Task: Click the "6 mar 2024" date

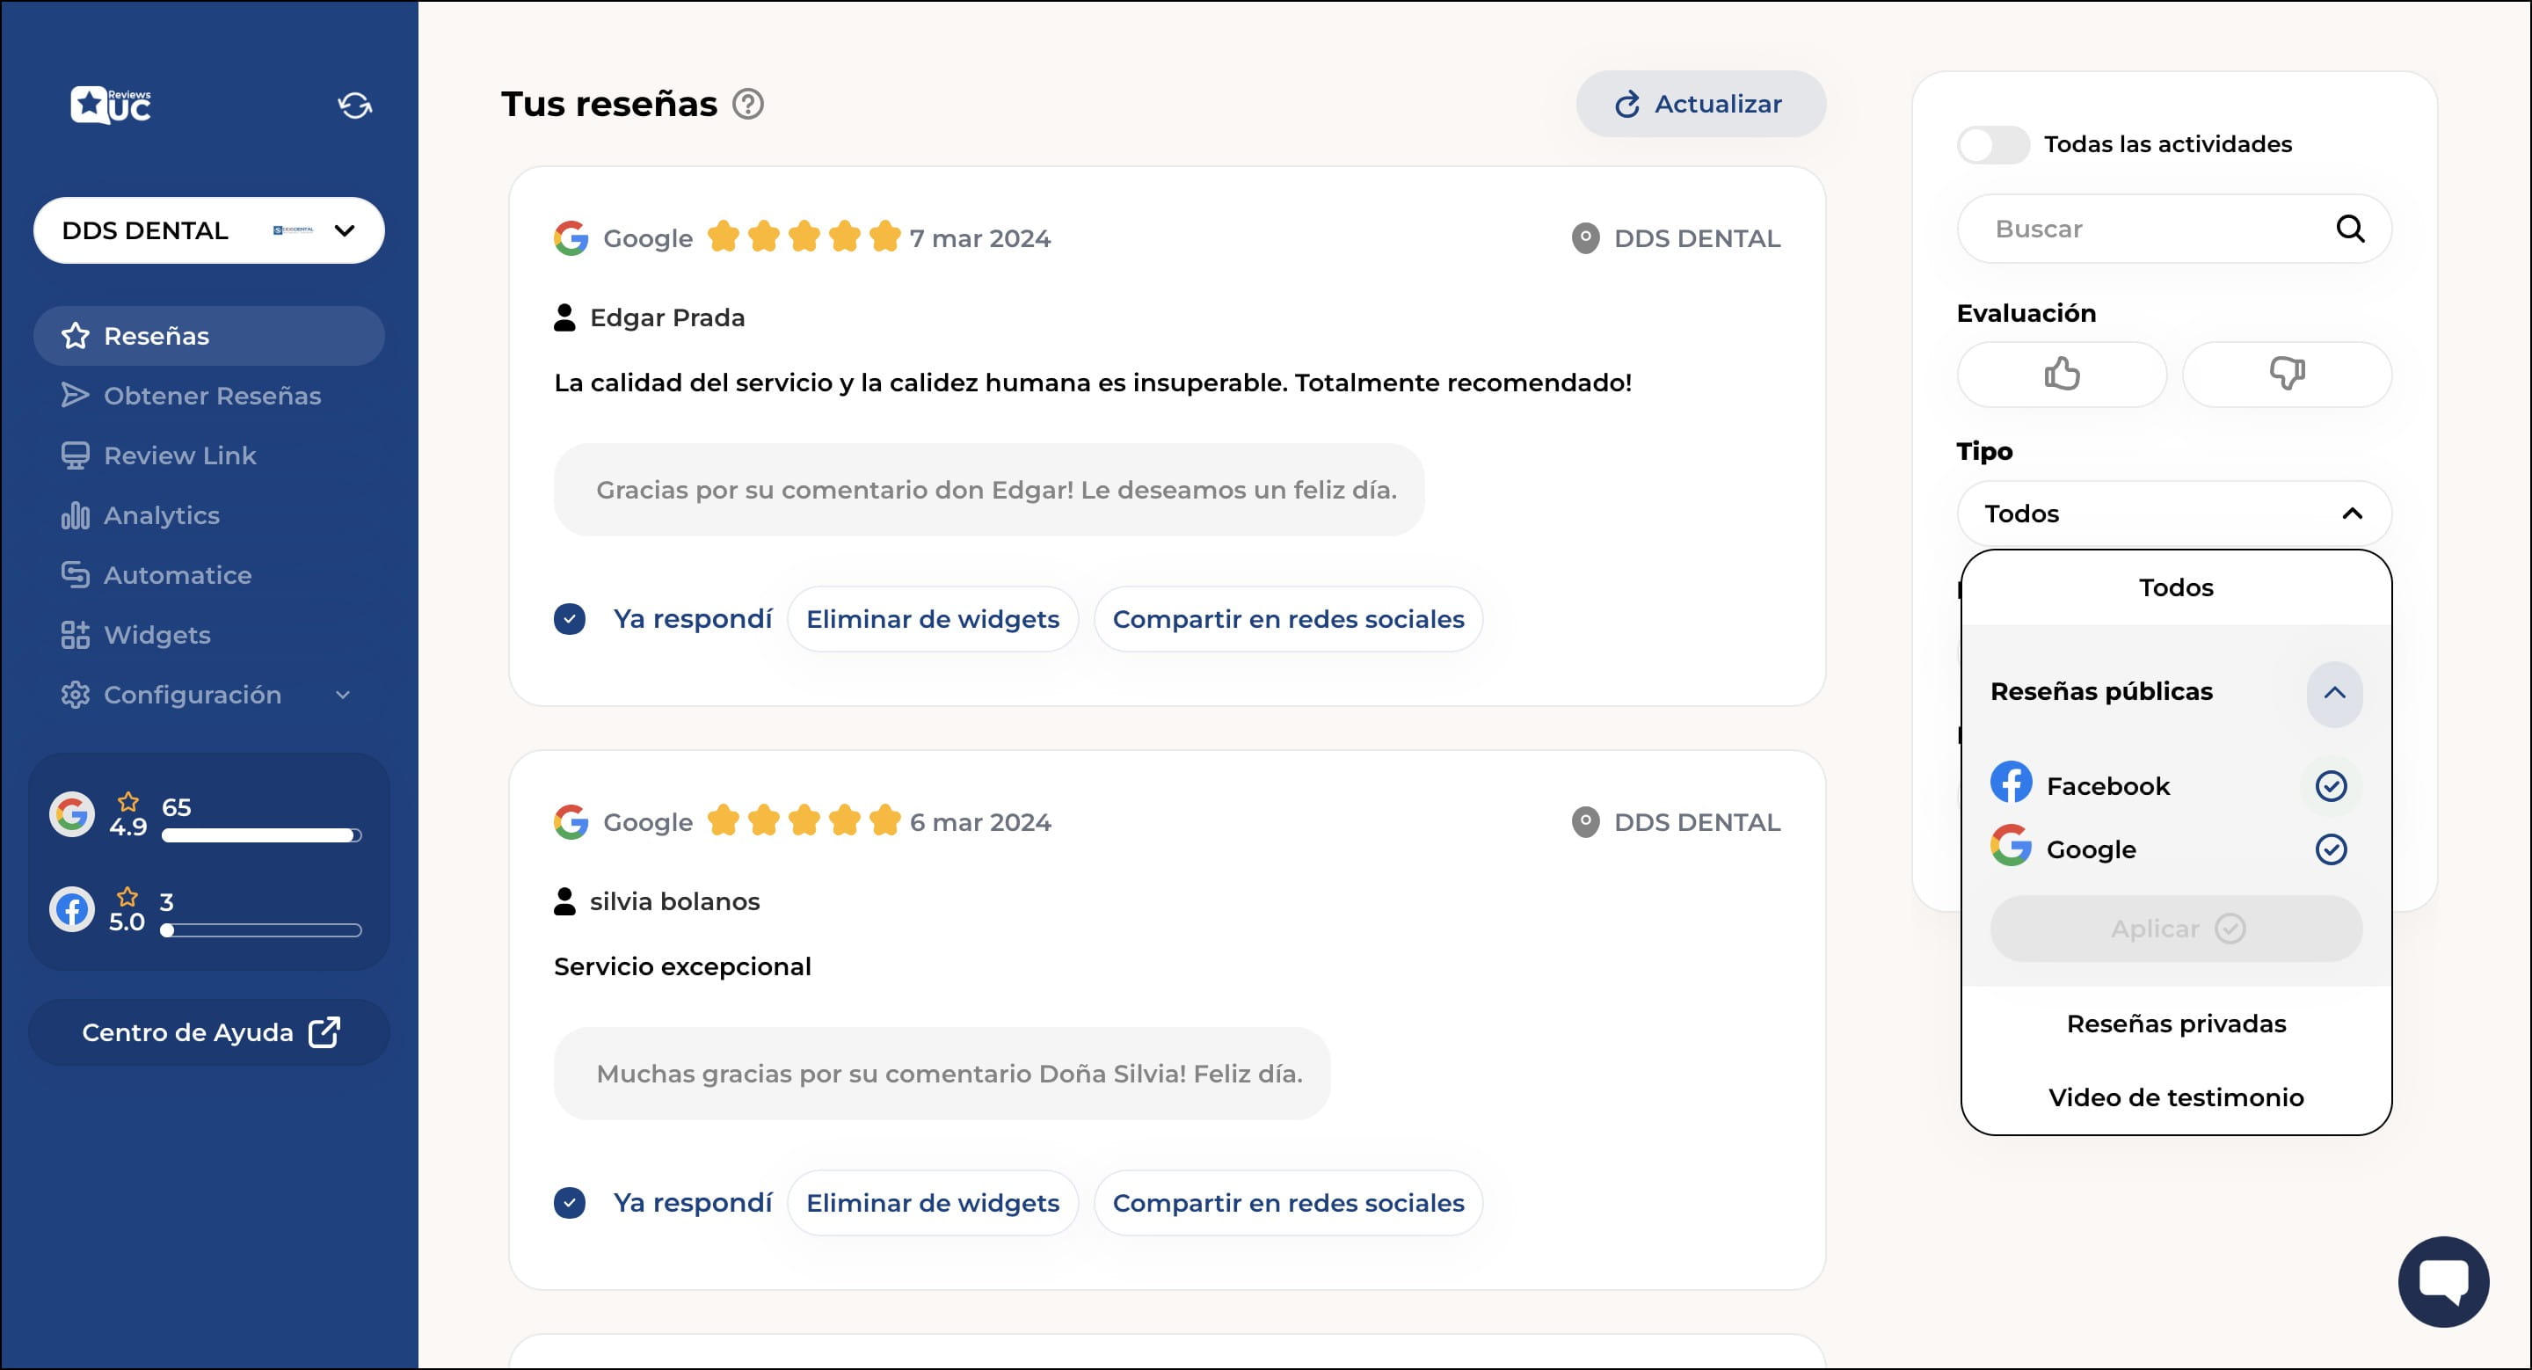Action: click(x=980, y=821)
